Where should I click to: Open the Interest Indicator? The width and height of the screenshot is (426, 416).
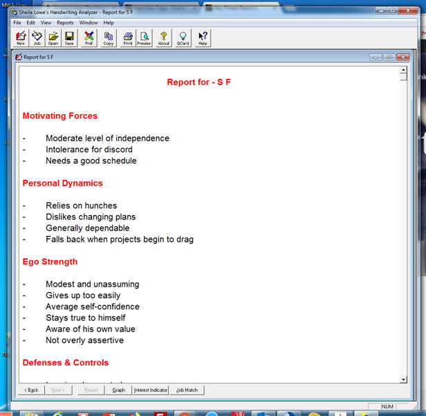click(151, 390)
